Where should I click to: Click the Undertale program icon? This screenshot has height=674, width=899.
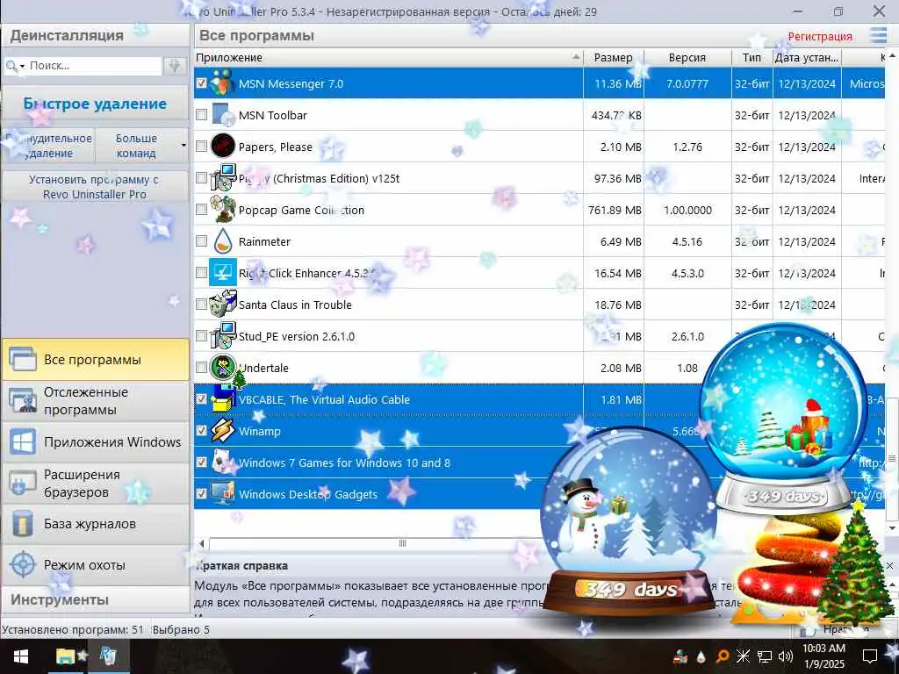click(x=222, y=368)
